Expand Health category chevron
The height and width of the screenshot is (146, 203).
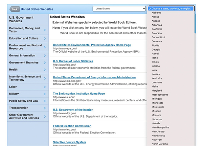pos(45,70)
